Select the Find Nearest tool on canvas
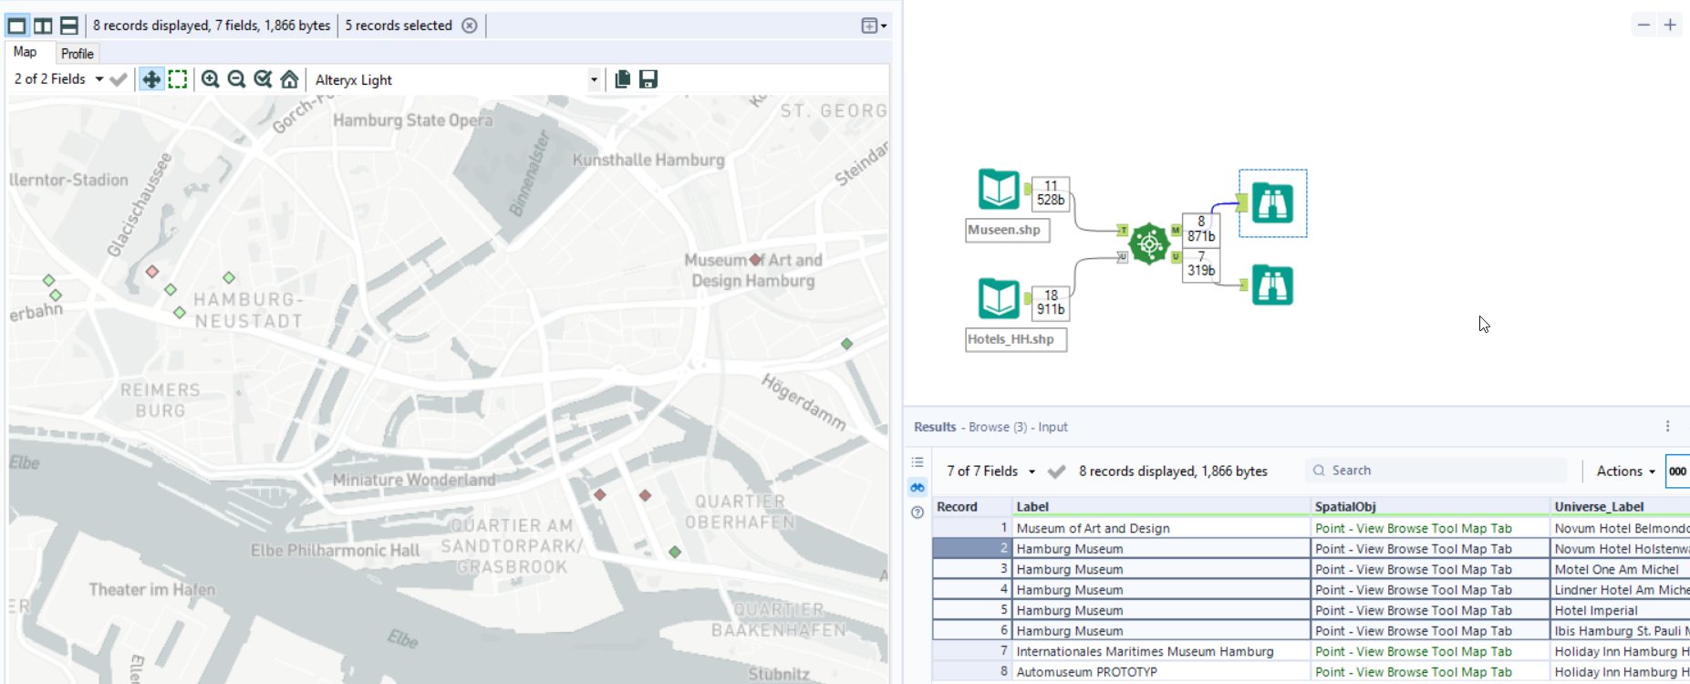 coord(1149,244)
